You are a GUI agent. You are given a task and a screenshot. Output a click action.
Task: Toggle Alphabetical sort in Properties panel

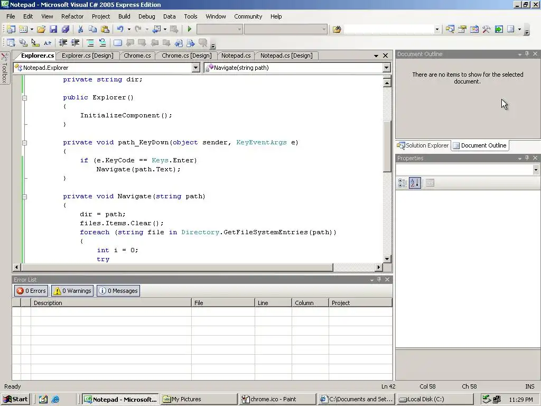point(415,183)
